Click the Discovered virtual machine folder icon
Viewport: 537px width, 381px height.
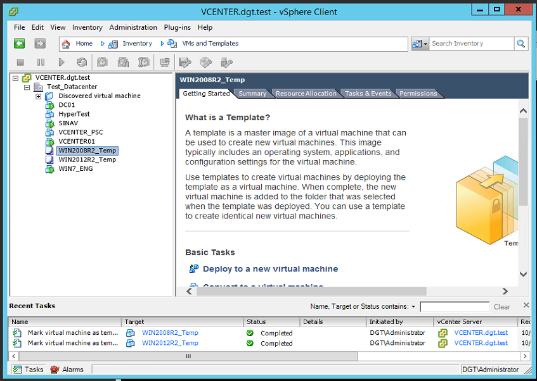(x=49, y=96)
